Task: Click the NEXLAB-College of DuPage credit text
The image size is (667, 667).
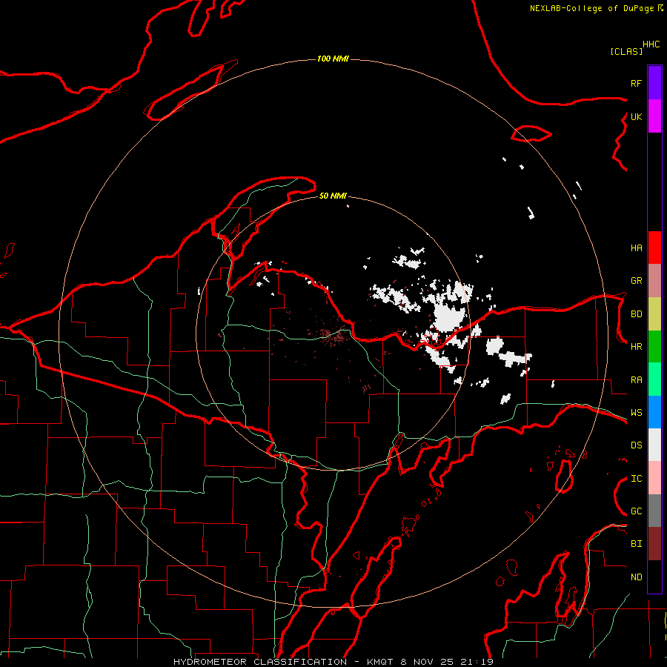Action: pyautogui.click(x=591, y=8)
